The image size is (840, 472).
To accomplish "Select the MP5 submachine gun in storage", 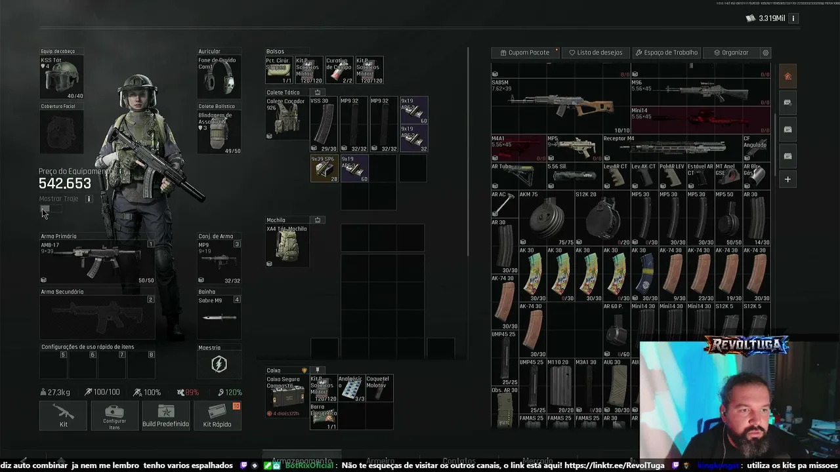I will click(574, 147).
